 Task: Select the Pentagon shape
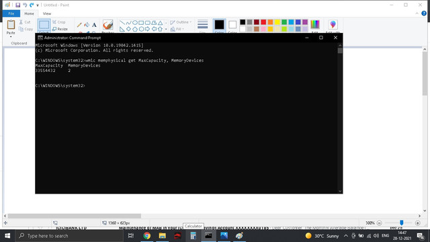point(135,29)
